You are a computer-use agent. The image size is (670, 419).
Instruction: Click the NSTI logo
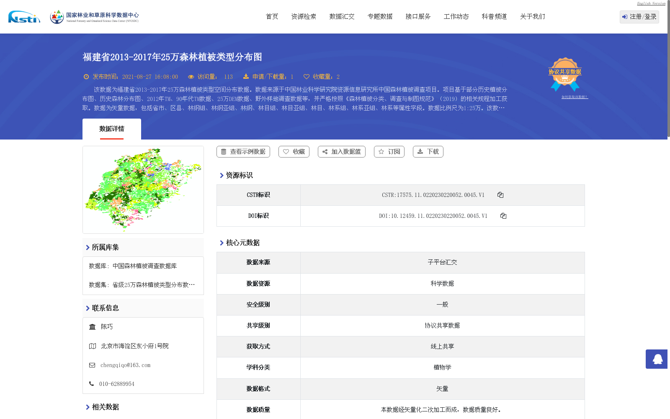point(24,17)
